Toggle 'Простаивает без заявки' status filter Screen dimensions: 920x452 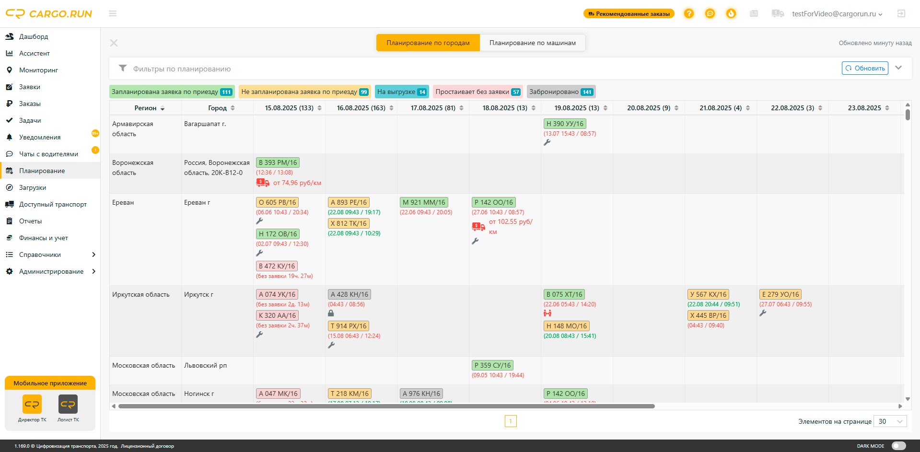coord(477,92)
